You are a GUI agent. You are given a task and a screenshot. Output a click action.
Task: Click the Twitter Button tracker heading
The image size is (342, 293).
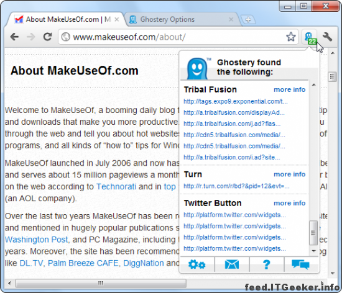(x=213, y=203)
